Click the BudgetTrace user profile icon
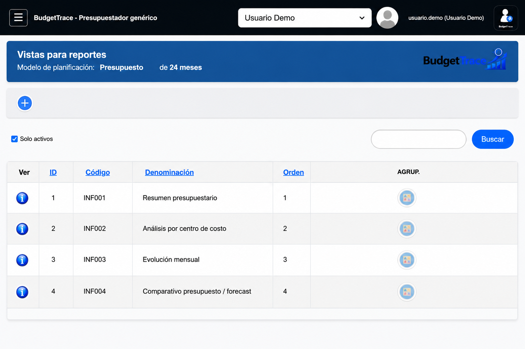Screen dimensions: 525x349 click(x=506, y=18)
